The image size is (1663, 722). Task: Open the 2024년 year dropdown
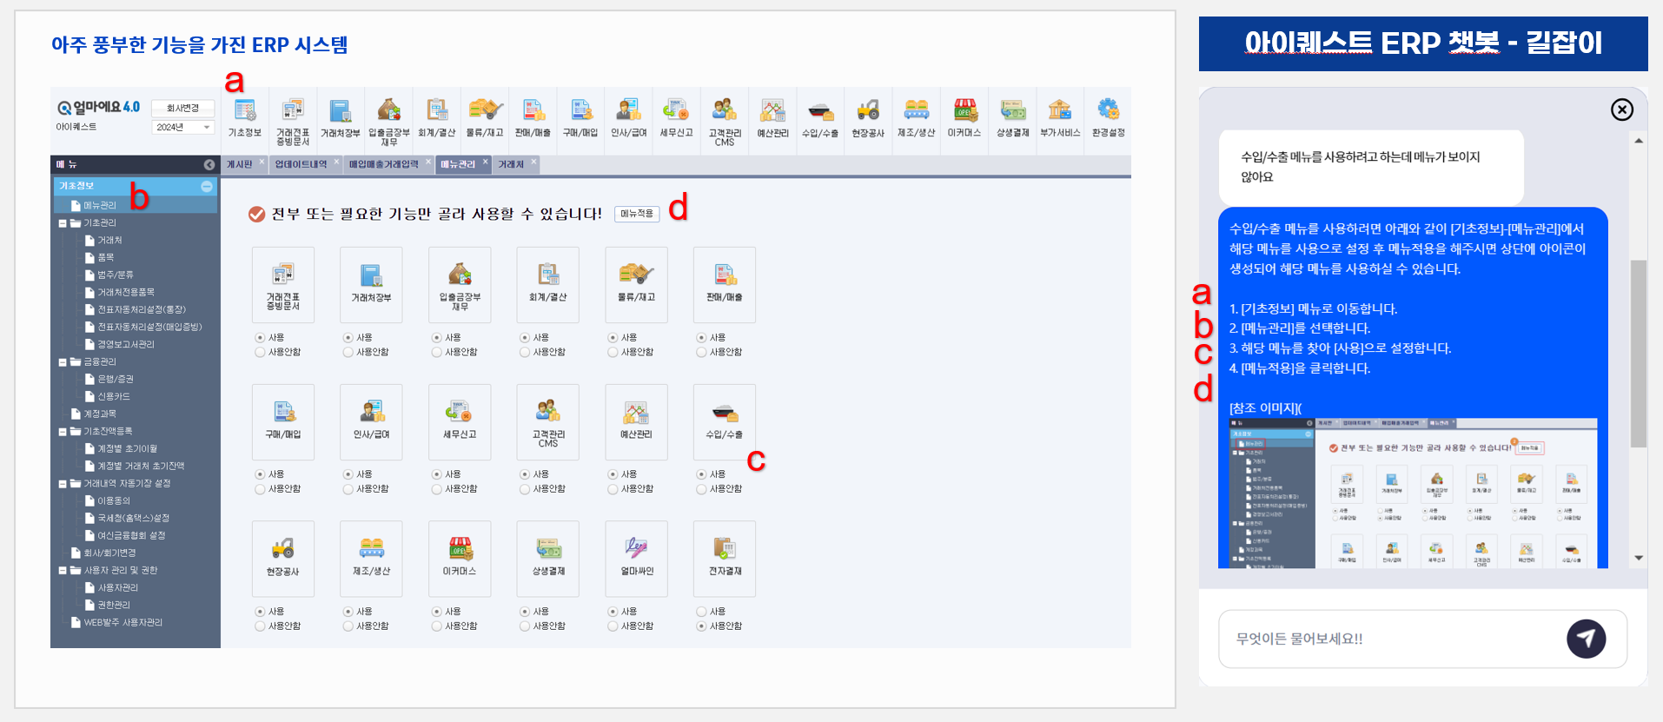pos(182,128)
